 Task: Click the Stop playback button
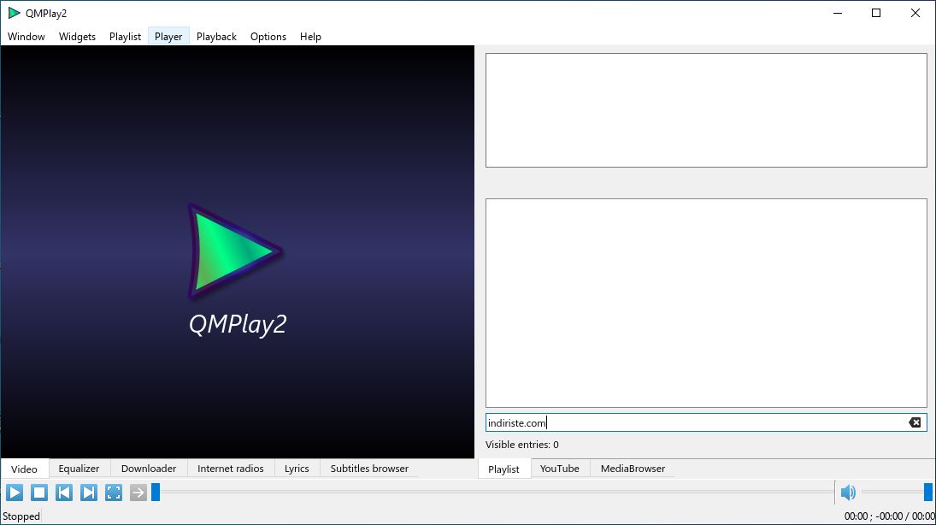[39, 493]
